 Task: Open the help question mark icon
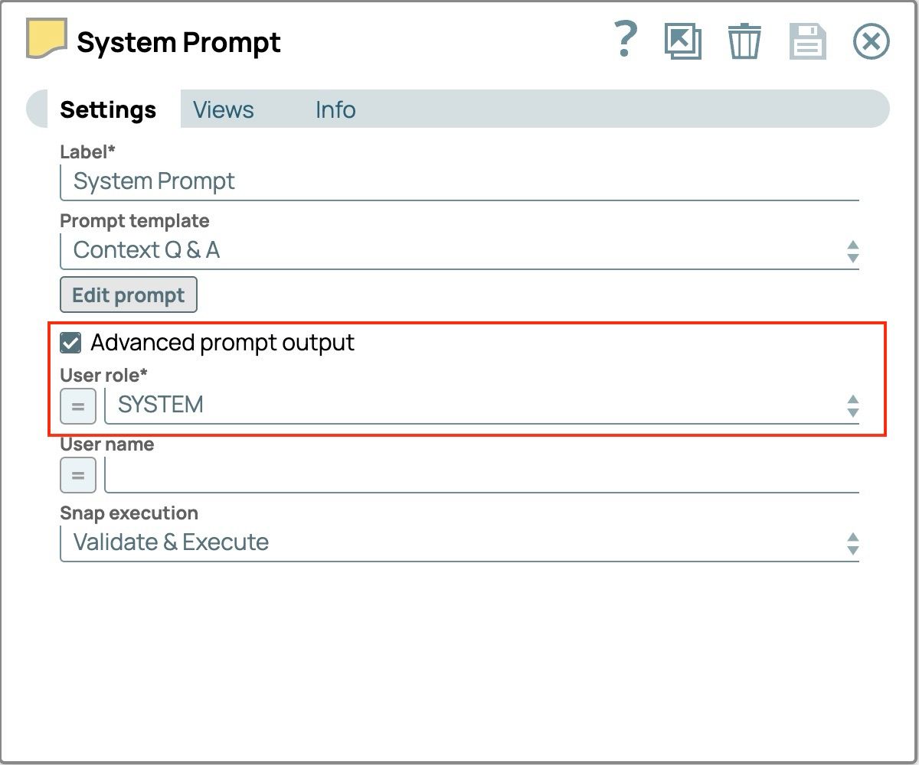click(x=626, y=40)
